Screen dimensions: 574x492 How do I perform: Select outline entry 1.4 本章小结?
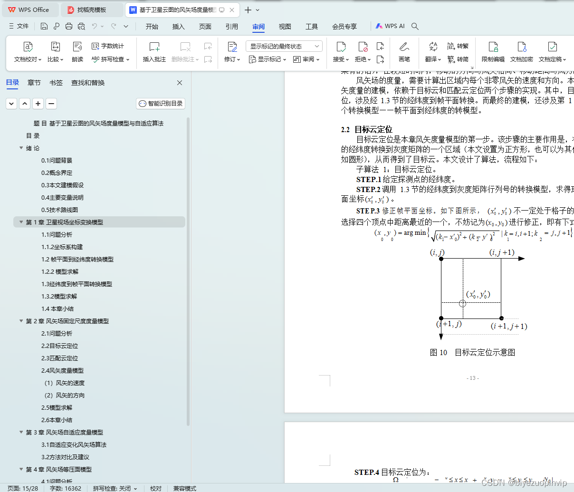[57, 309]
